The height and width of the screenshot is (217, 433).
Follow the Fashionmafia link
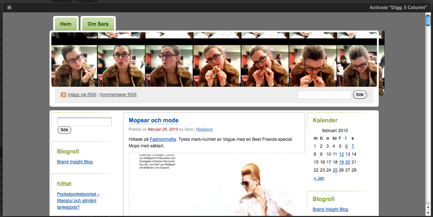click(163, 139)
